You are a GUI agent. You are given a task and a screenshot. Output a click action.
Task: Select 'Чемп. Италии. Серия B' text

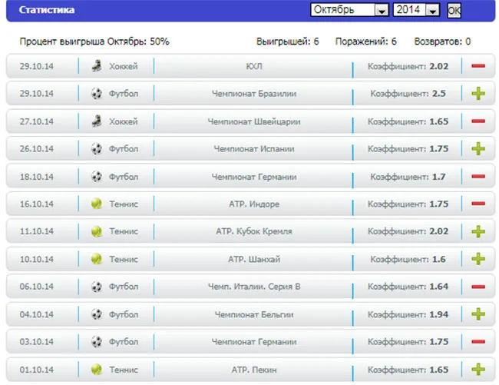[x=254, y=287]
